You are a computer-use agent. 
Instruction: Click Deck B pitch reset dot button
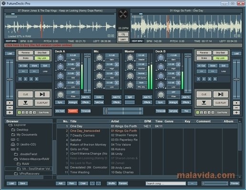(x=236, y=103)
